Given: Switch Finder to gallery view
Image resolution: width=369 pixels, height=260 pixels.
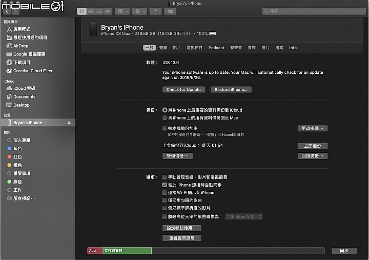Looking at the screenshot, I should [108, 11].
